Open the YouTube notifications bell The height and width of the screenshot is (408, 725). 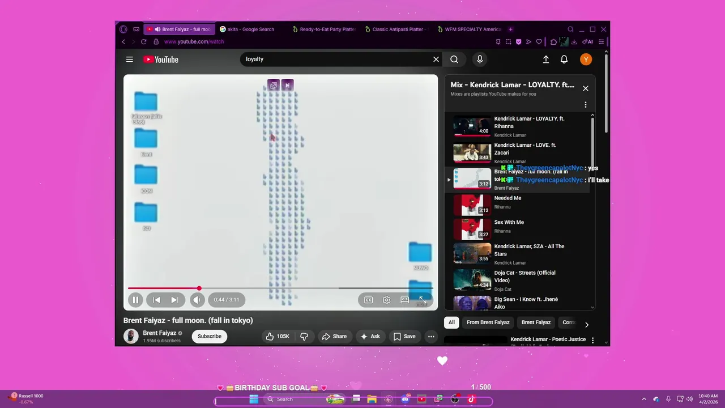click(x=564, y=59)
